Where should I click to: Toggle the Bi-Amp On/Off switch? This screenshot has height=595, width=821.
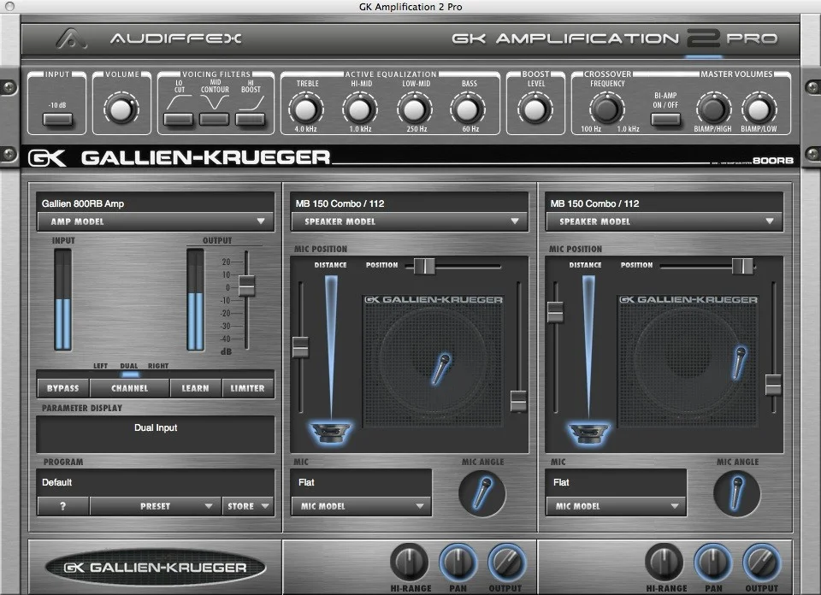pos(664,118)
